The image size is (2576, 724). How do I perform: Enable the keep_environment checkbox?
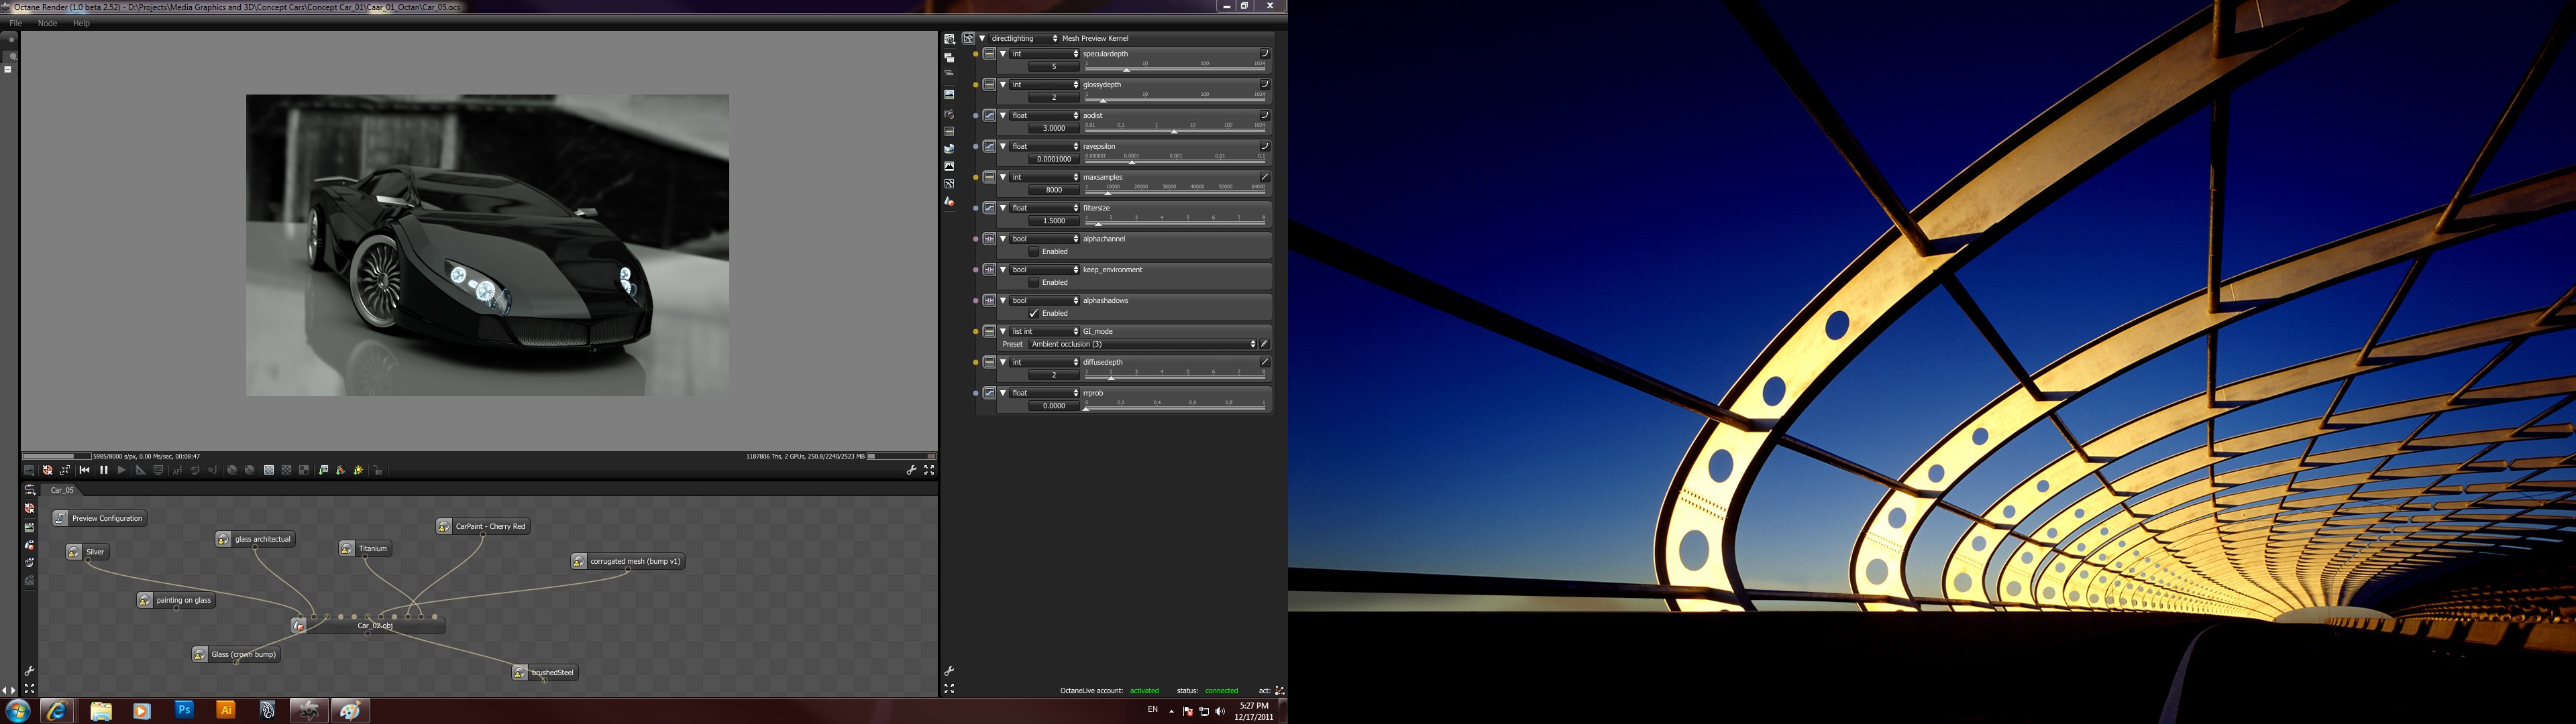click(x=1034, y=283)
